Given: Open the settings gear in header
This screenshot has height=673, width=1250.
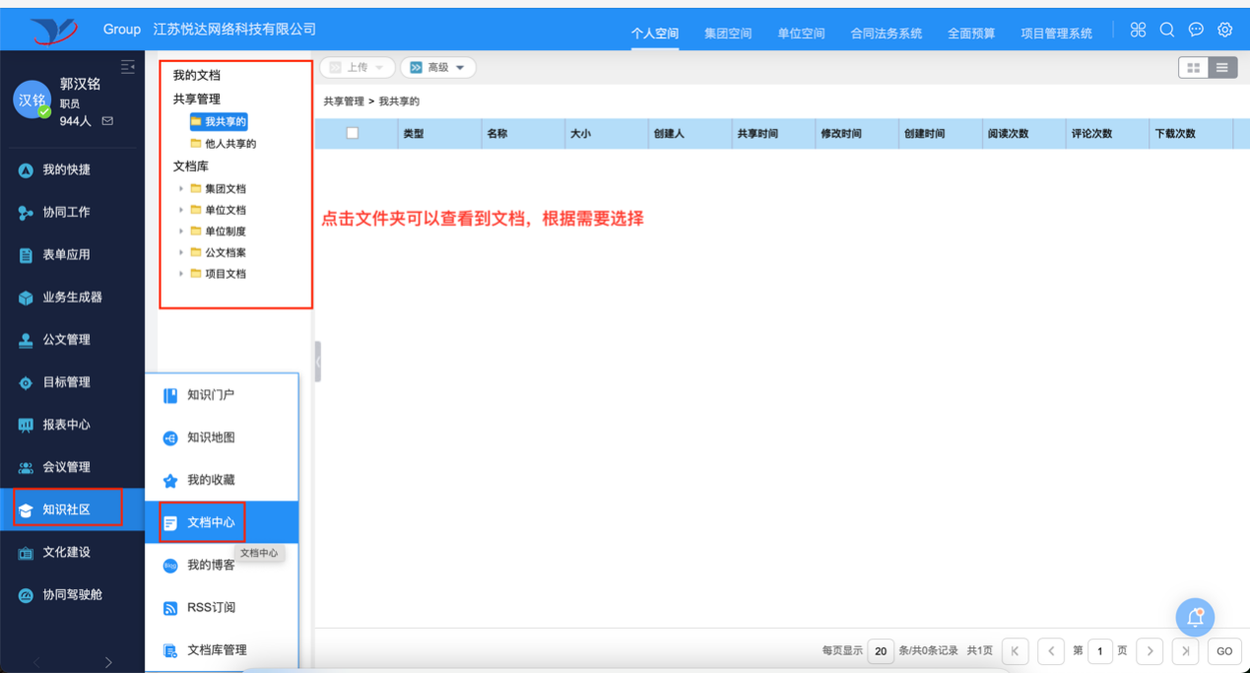Looking at the screenshot, I should (x=1224, y=30).
